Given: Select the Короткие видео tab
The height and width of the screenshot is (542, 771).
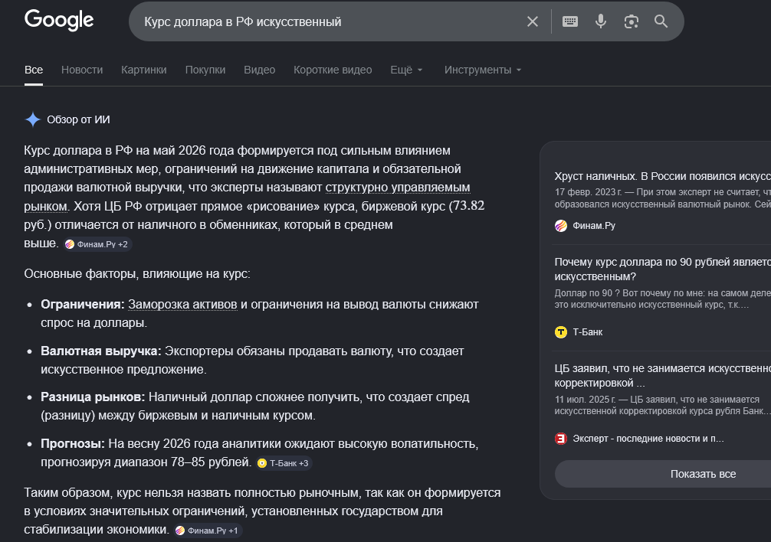Looking at the screenshot, I should (x=333, y=70).
